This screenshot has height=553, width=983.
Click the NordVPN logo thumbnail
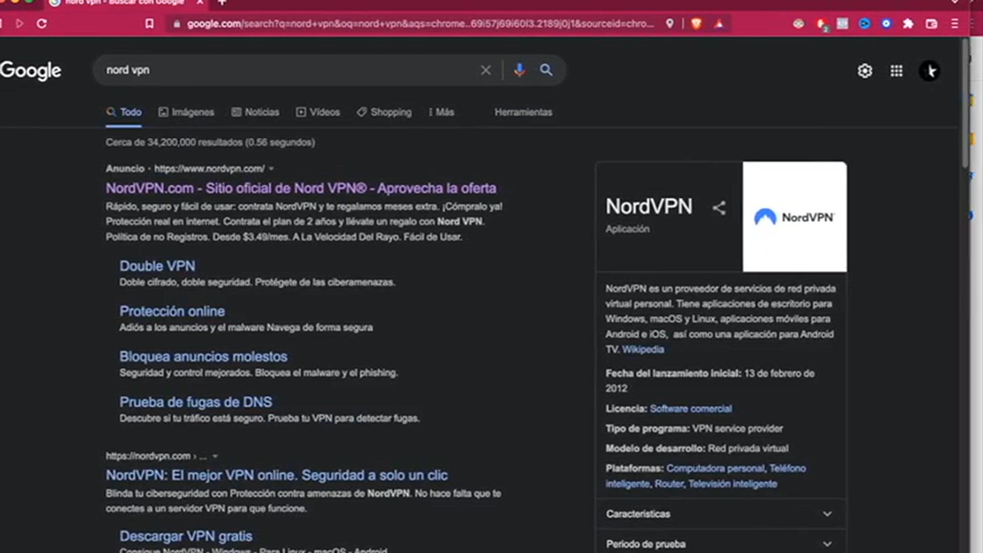pyautogui.click(x=795, y=217)
